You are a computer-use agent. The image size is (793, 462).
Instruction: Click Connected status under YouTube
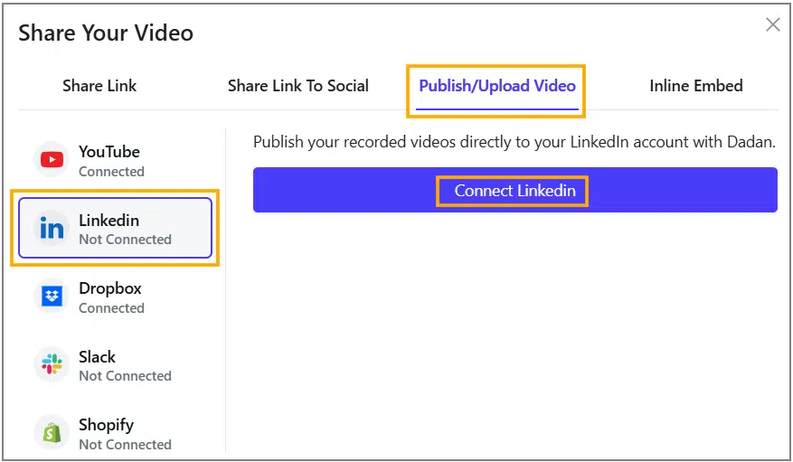coord(112,172)
